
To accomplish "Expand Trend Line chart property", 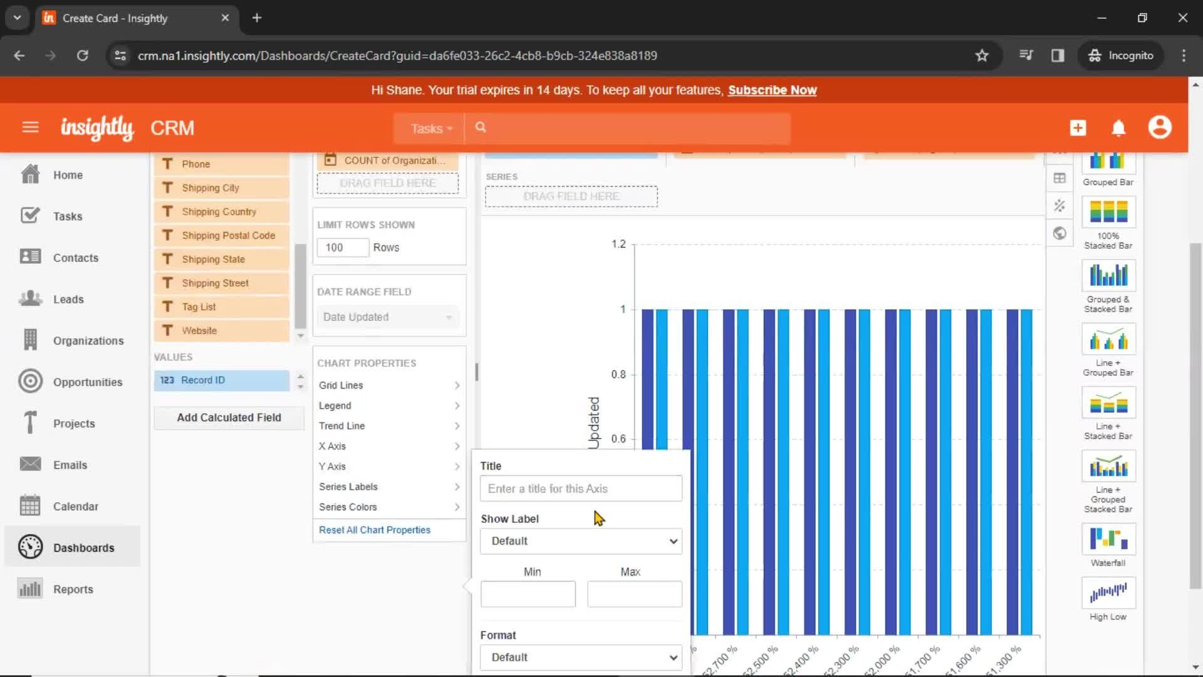I will pos(389,426).
